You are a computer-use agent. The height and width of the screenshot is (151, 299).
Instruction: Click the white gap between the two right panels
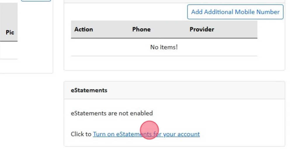click(174, 76)
